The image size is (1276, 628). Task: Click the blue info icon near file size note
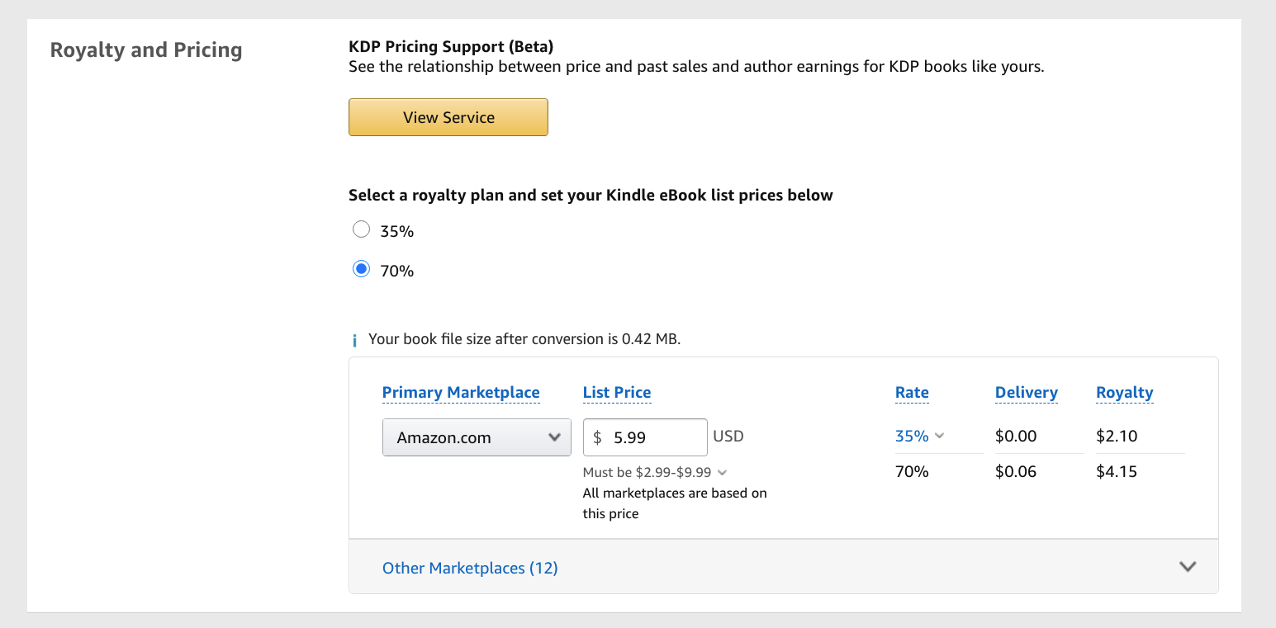coord(355,338)
